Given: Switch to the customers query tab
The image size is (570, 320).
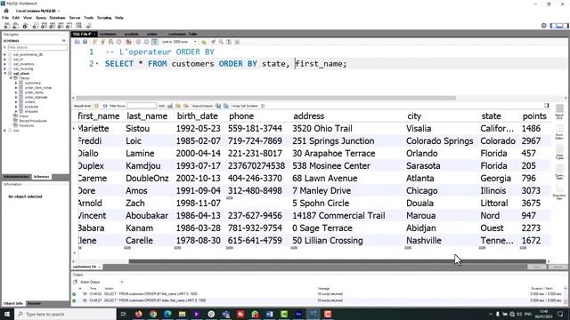Looking at the screenshot, I should pyautogui.click(x=108, y=34).
